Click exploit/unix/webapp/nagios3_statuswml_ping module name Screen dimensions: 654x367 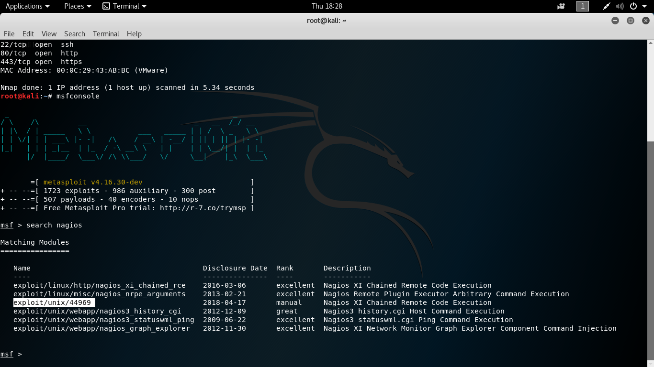click(x=104, y=320)
